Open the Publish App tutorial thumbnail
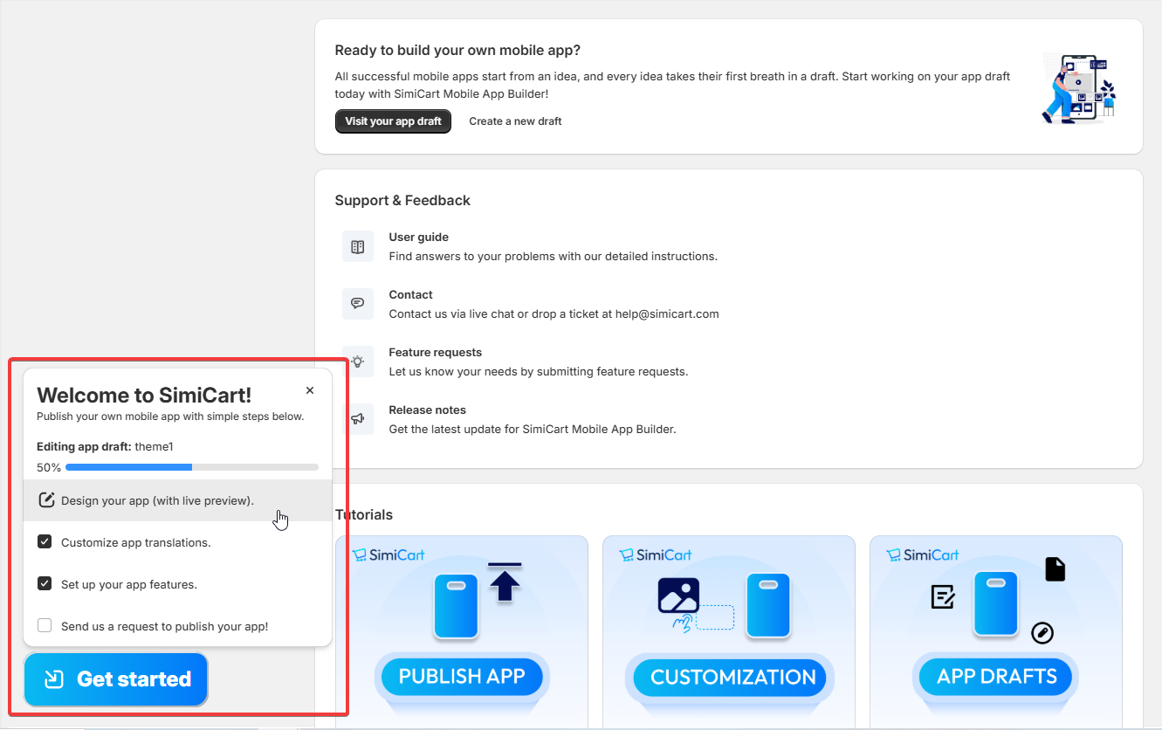 point(462,630)
